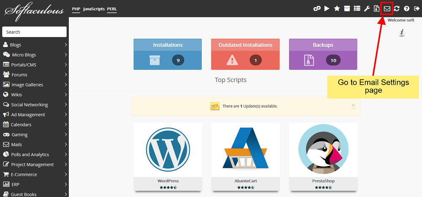
Task: Expand the Guest Books arrow
Action: click(66, 194)
